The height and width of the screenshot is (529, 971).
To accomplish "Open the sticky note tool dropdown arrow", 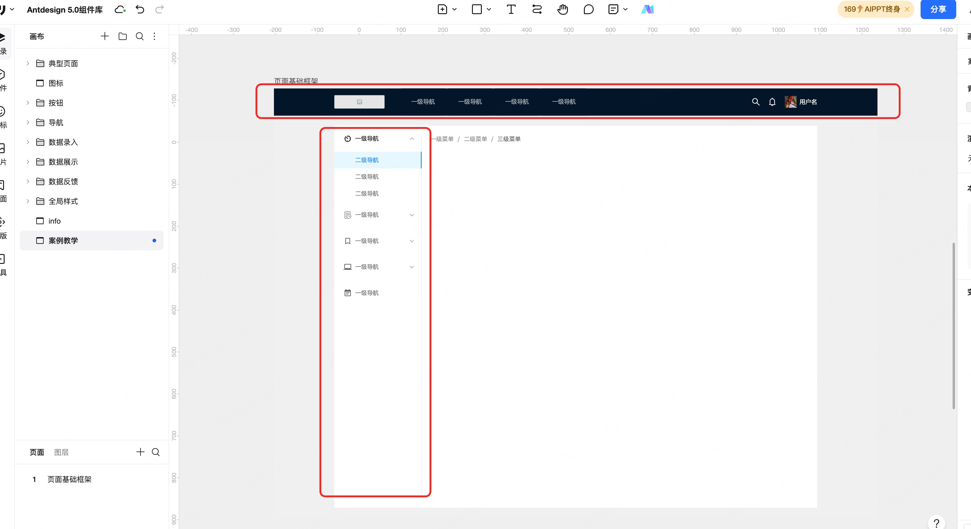I will [625, 10].
